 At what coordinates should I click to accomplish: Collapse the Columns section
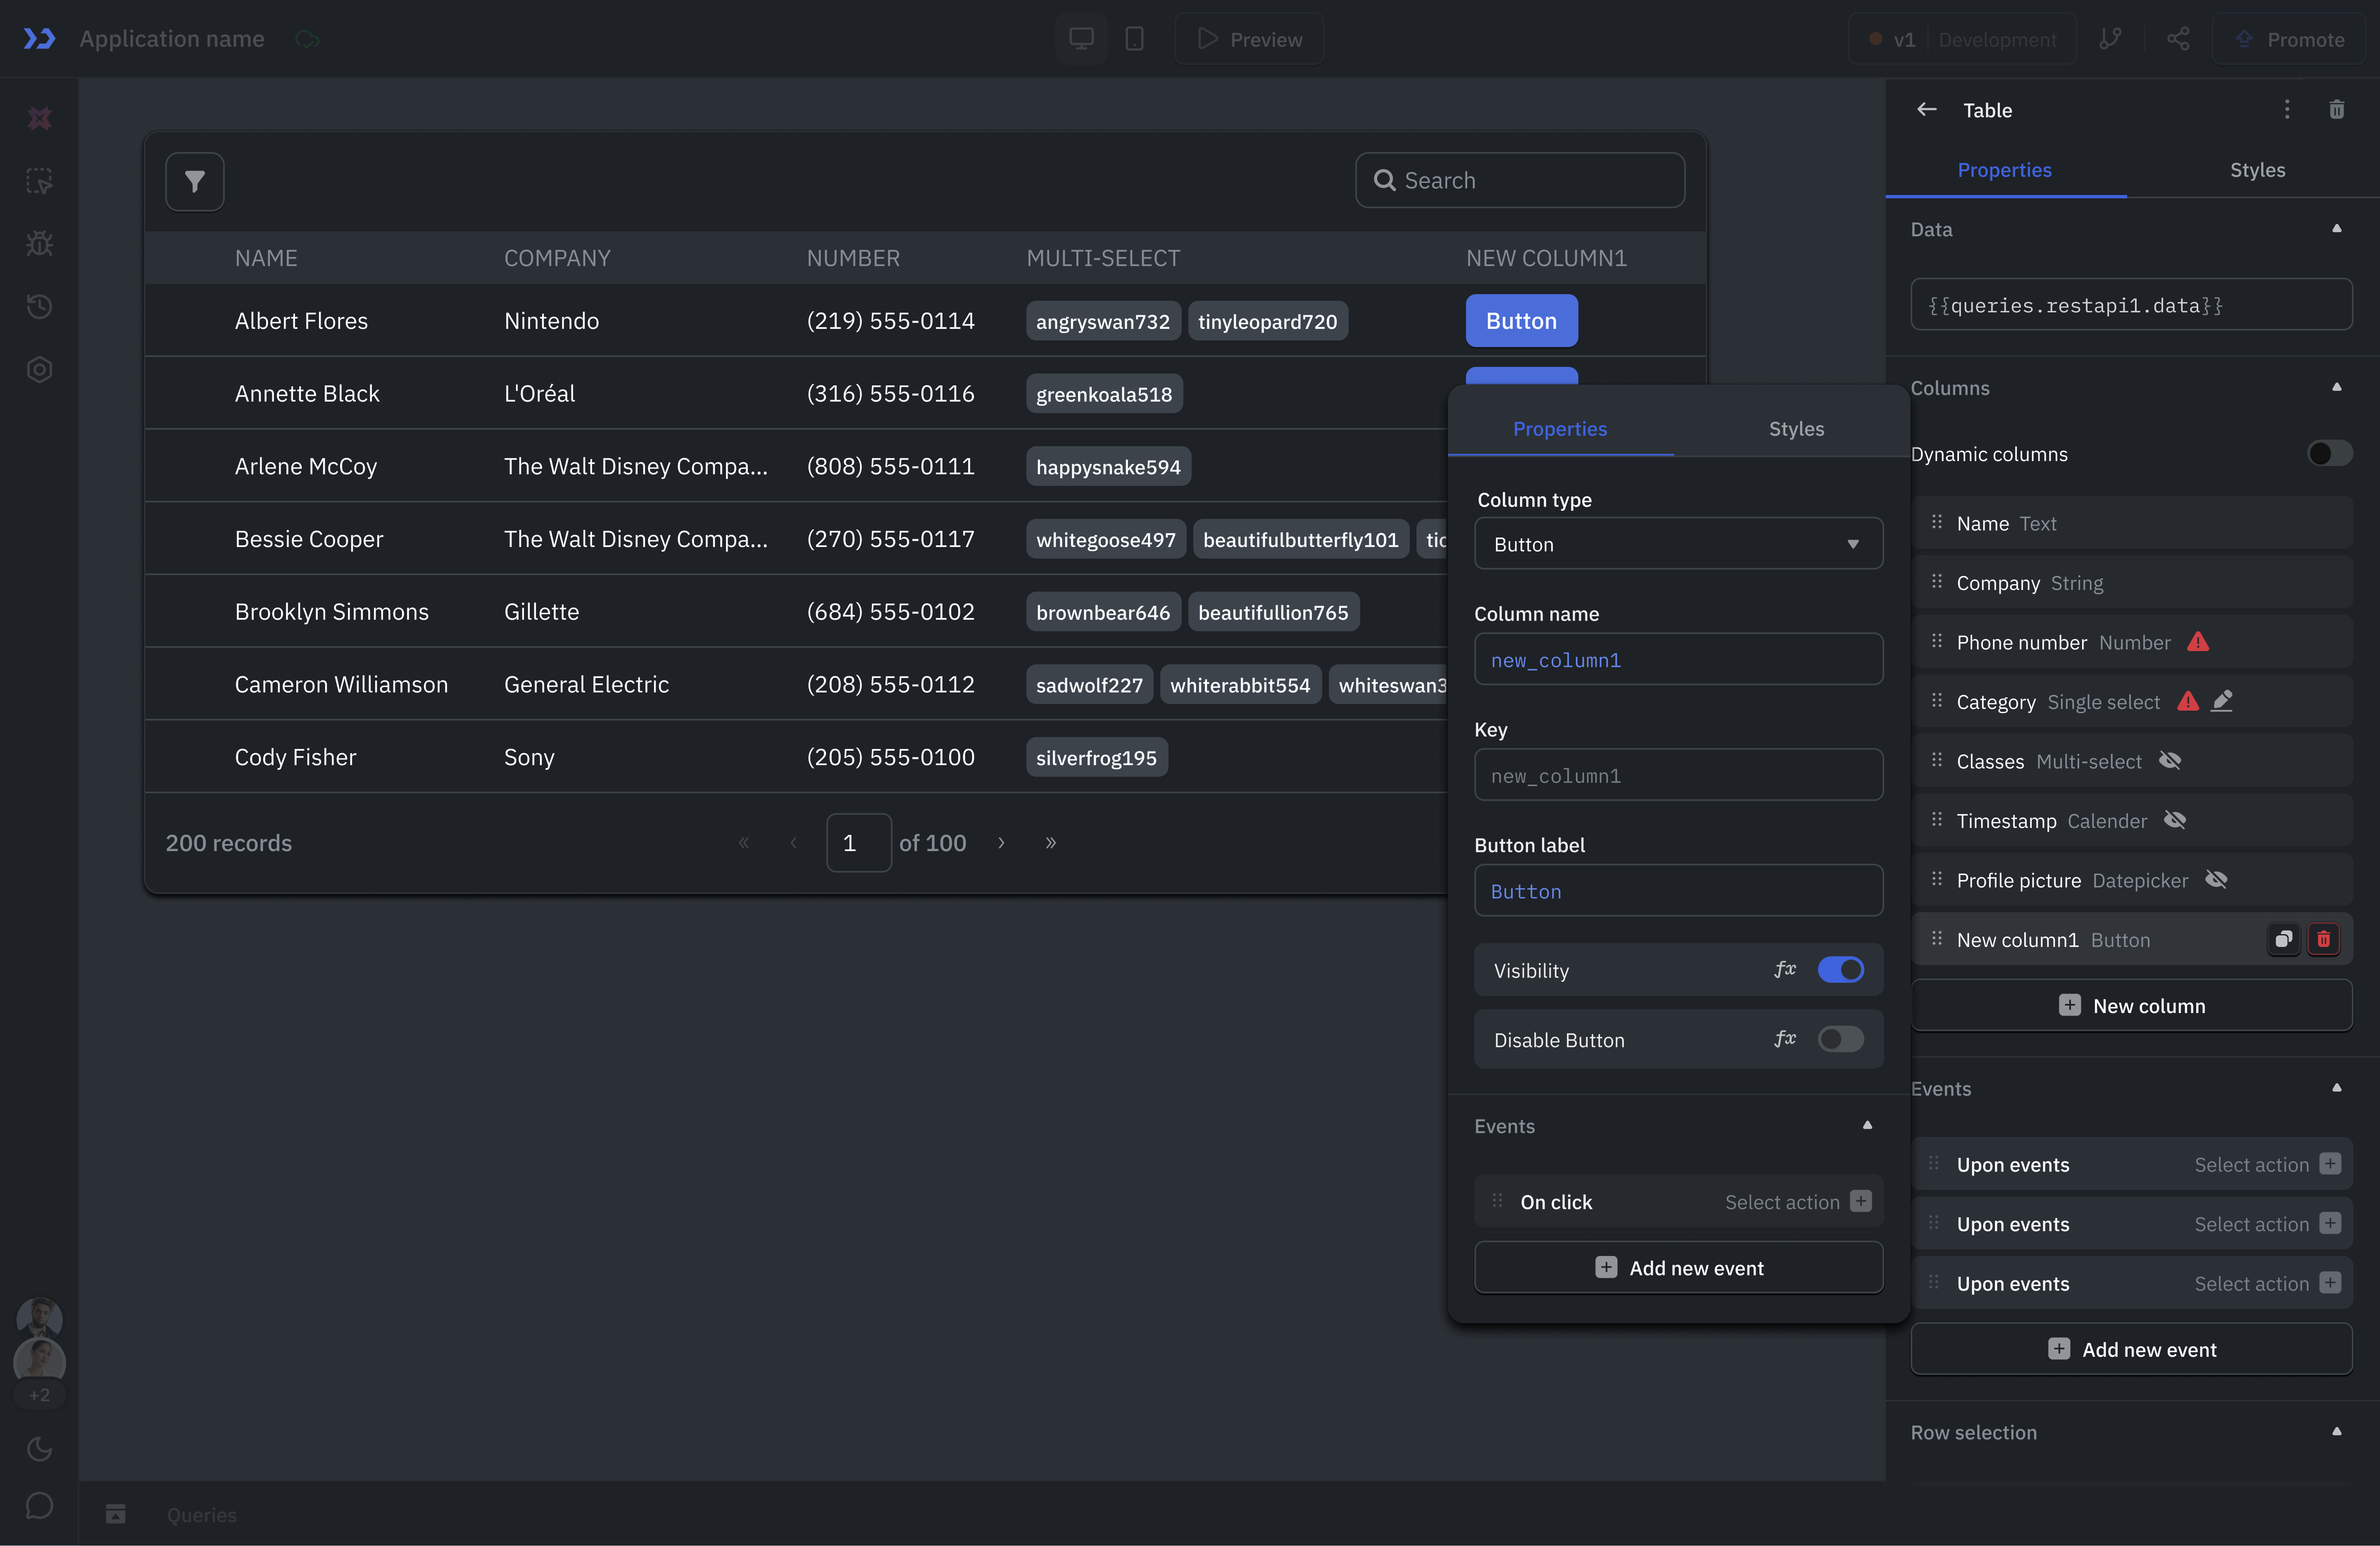pos(2336,388)
